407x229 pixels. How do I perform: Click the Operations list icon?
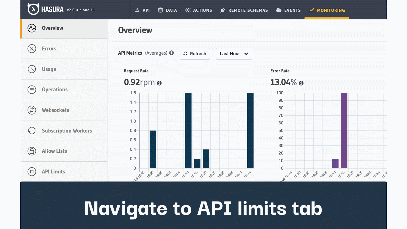click(x=32, y=90)
